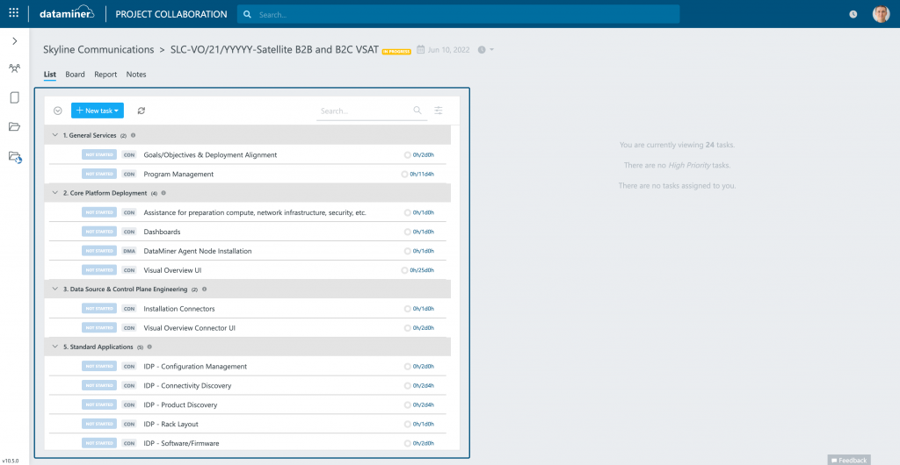Refresh the task list
The width and height of the screenshot is (900, 465).
pyautogui.click(x=142, y=111)
